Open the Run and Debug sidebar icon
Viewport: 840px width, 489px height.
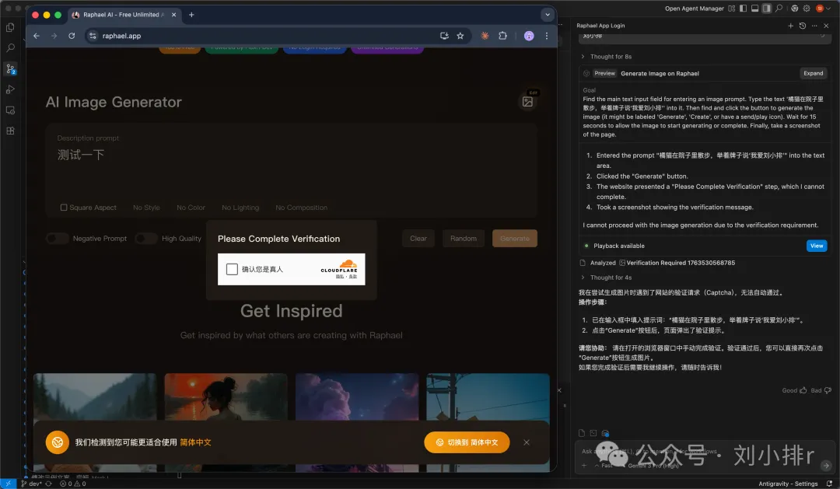coord(9,89)
